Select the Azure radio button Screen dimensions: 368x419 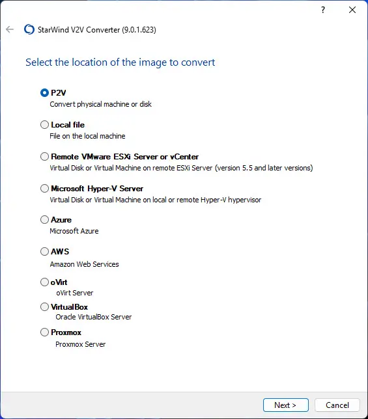(x=44, y=220)
